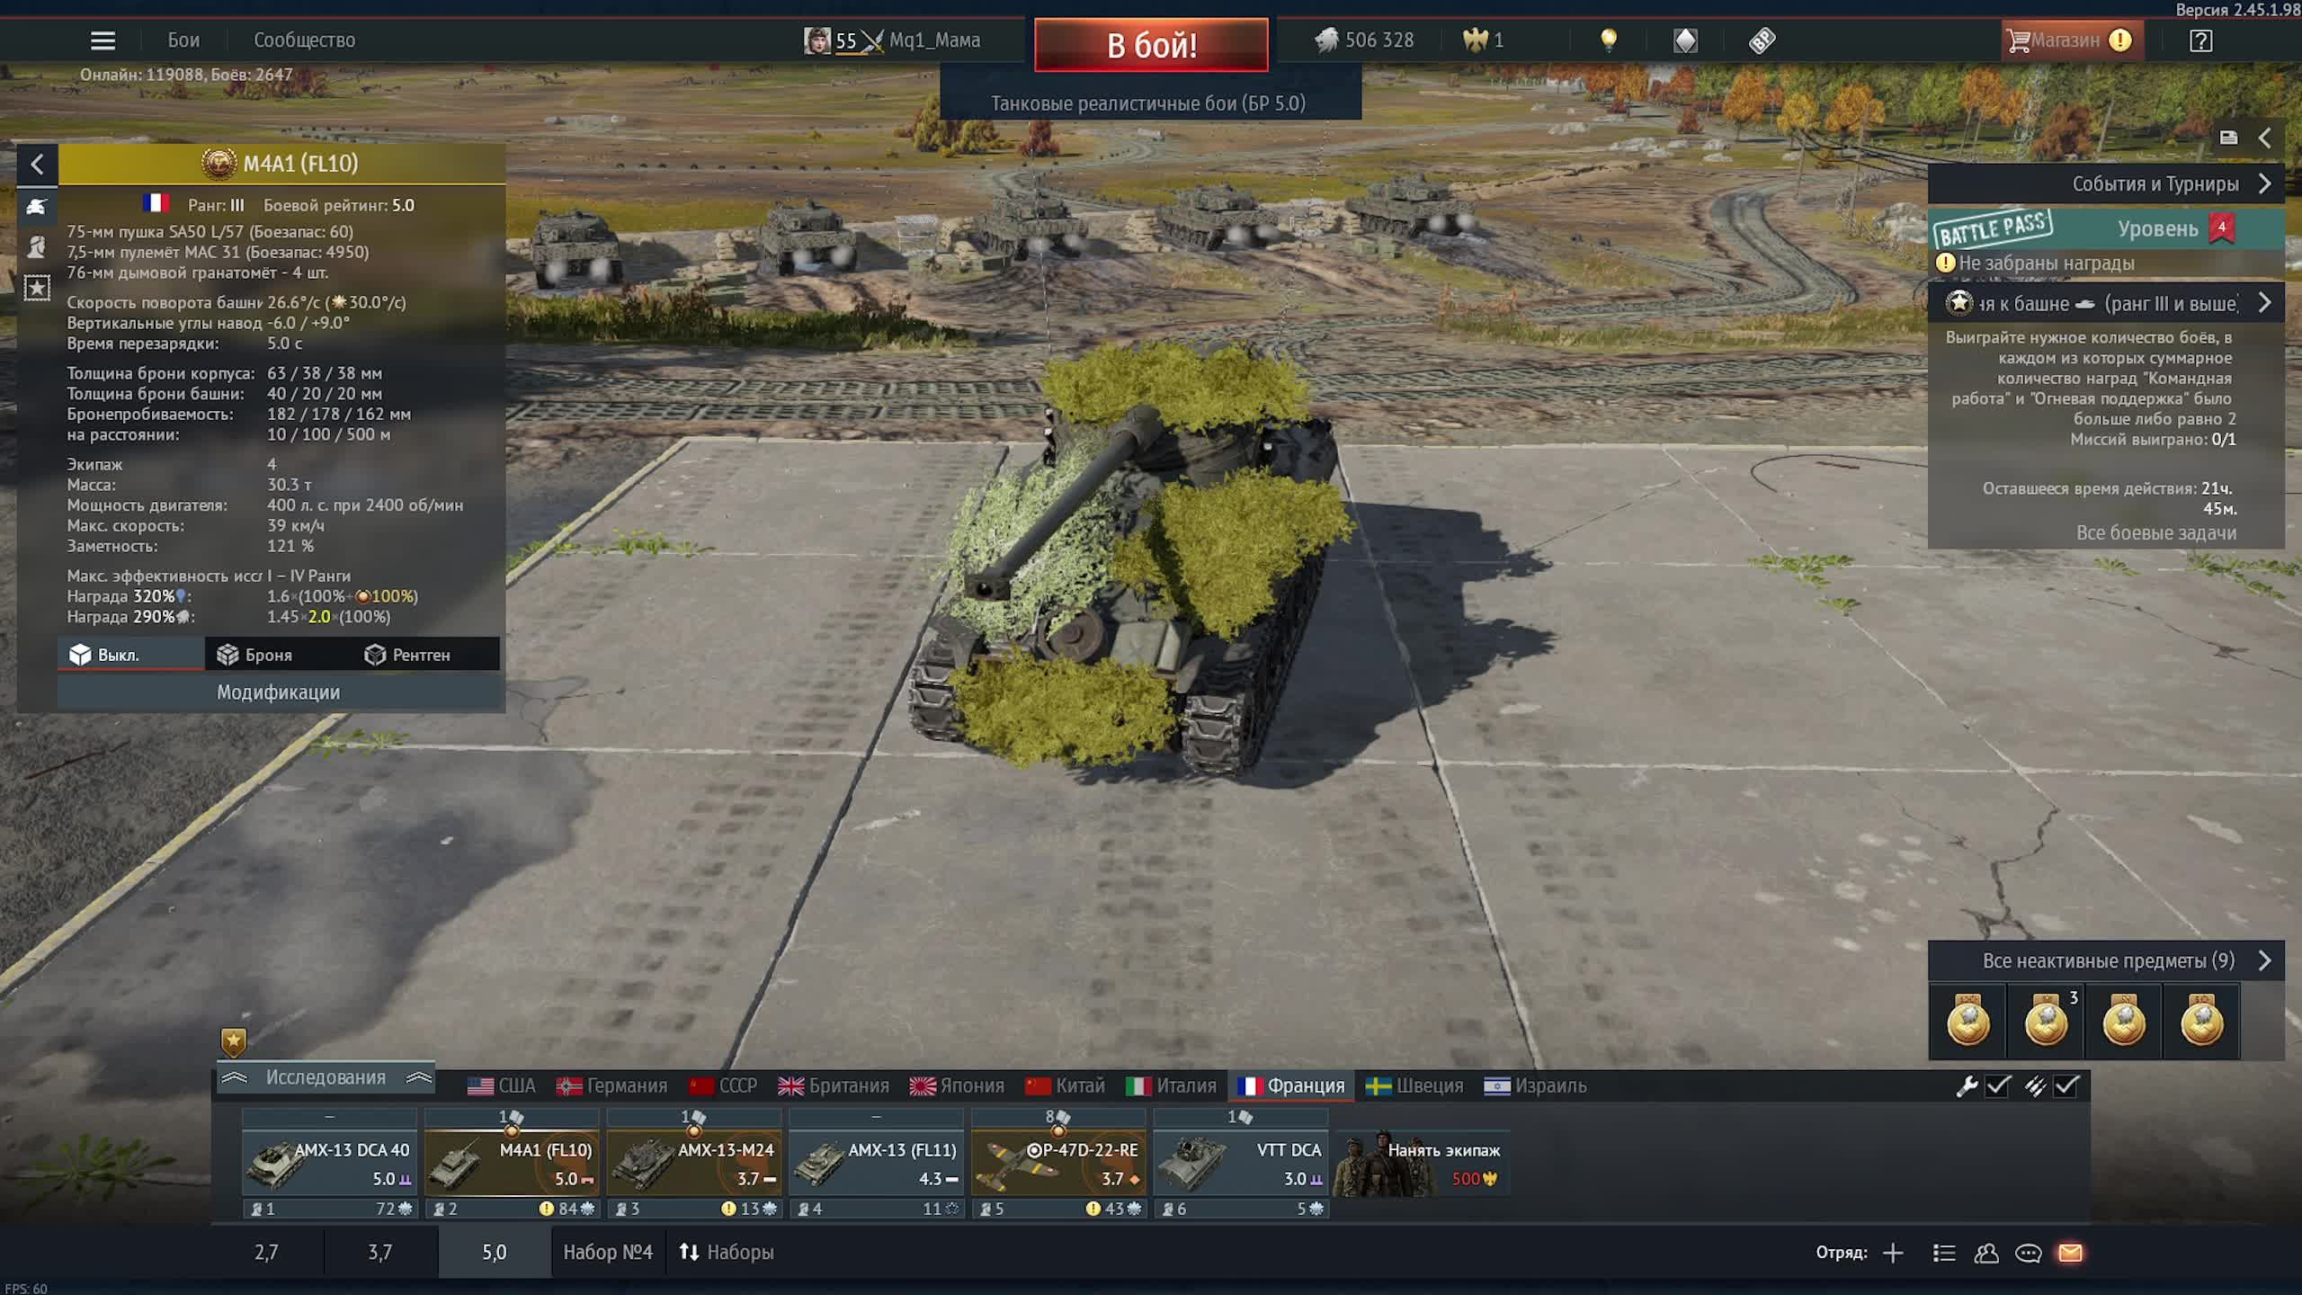Open the Модификации button

[279, 692]
